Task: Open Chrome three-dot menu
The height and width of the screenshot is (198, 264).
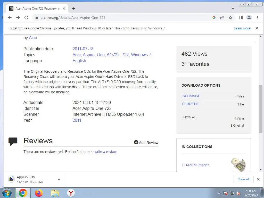Action: [x=257, y=18]
